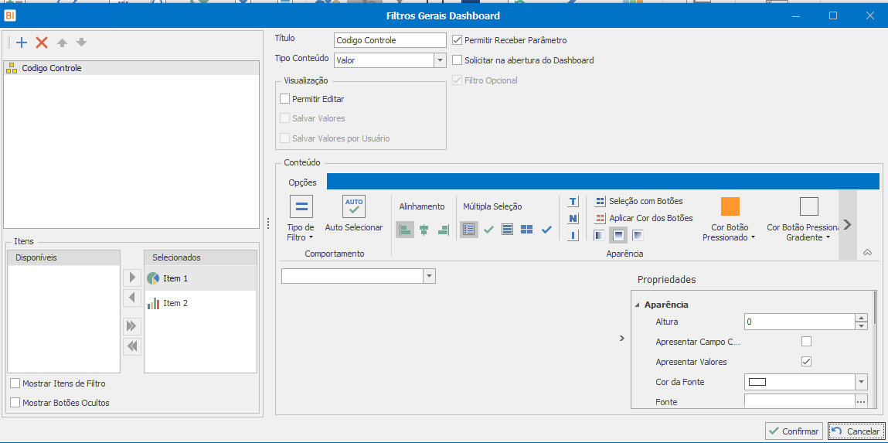Choose center alignment icon under Alinhamento
The image size is (888, 443).
[x=424, y=230]
